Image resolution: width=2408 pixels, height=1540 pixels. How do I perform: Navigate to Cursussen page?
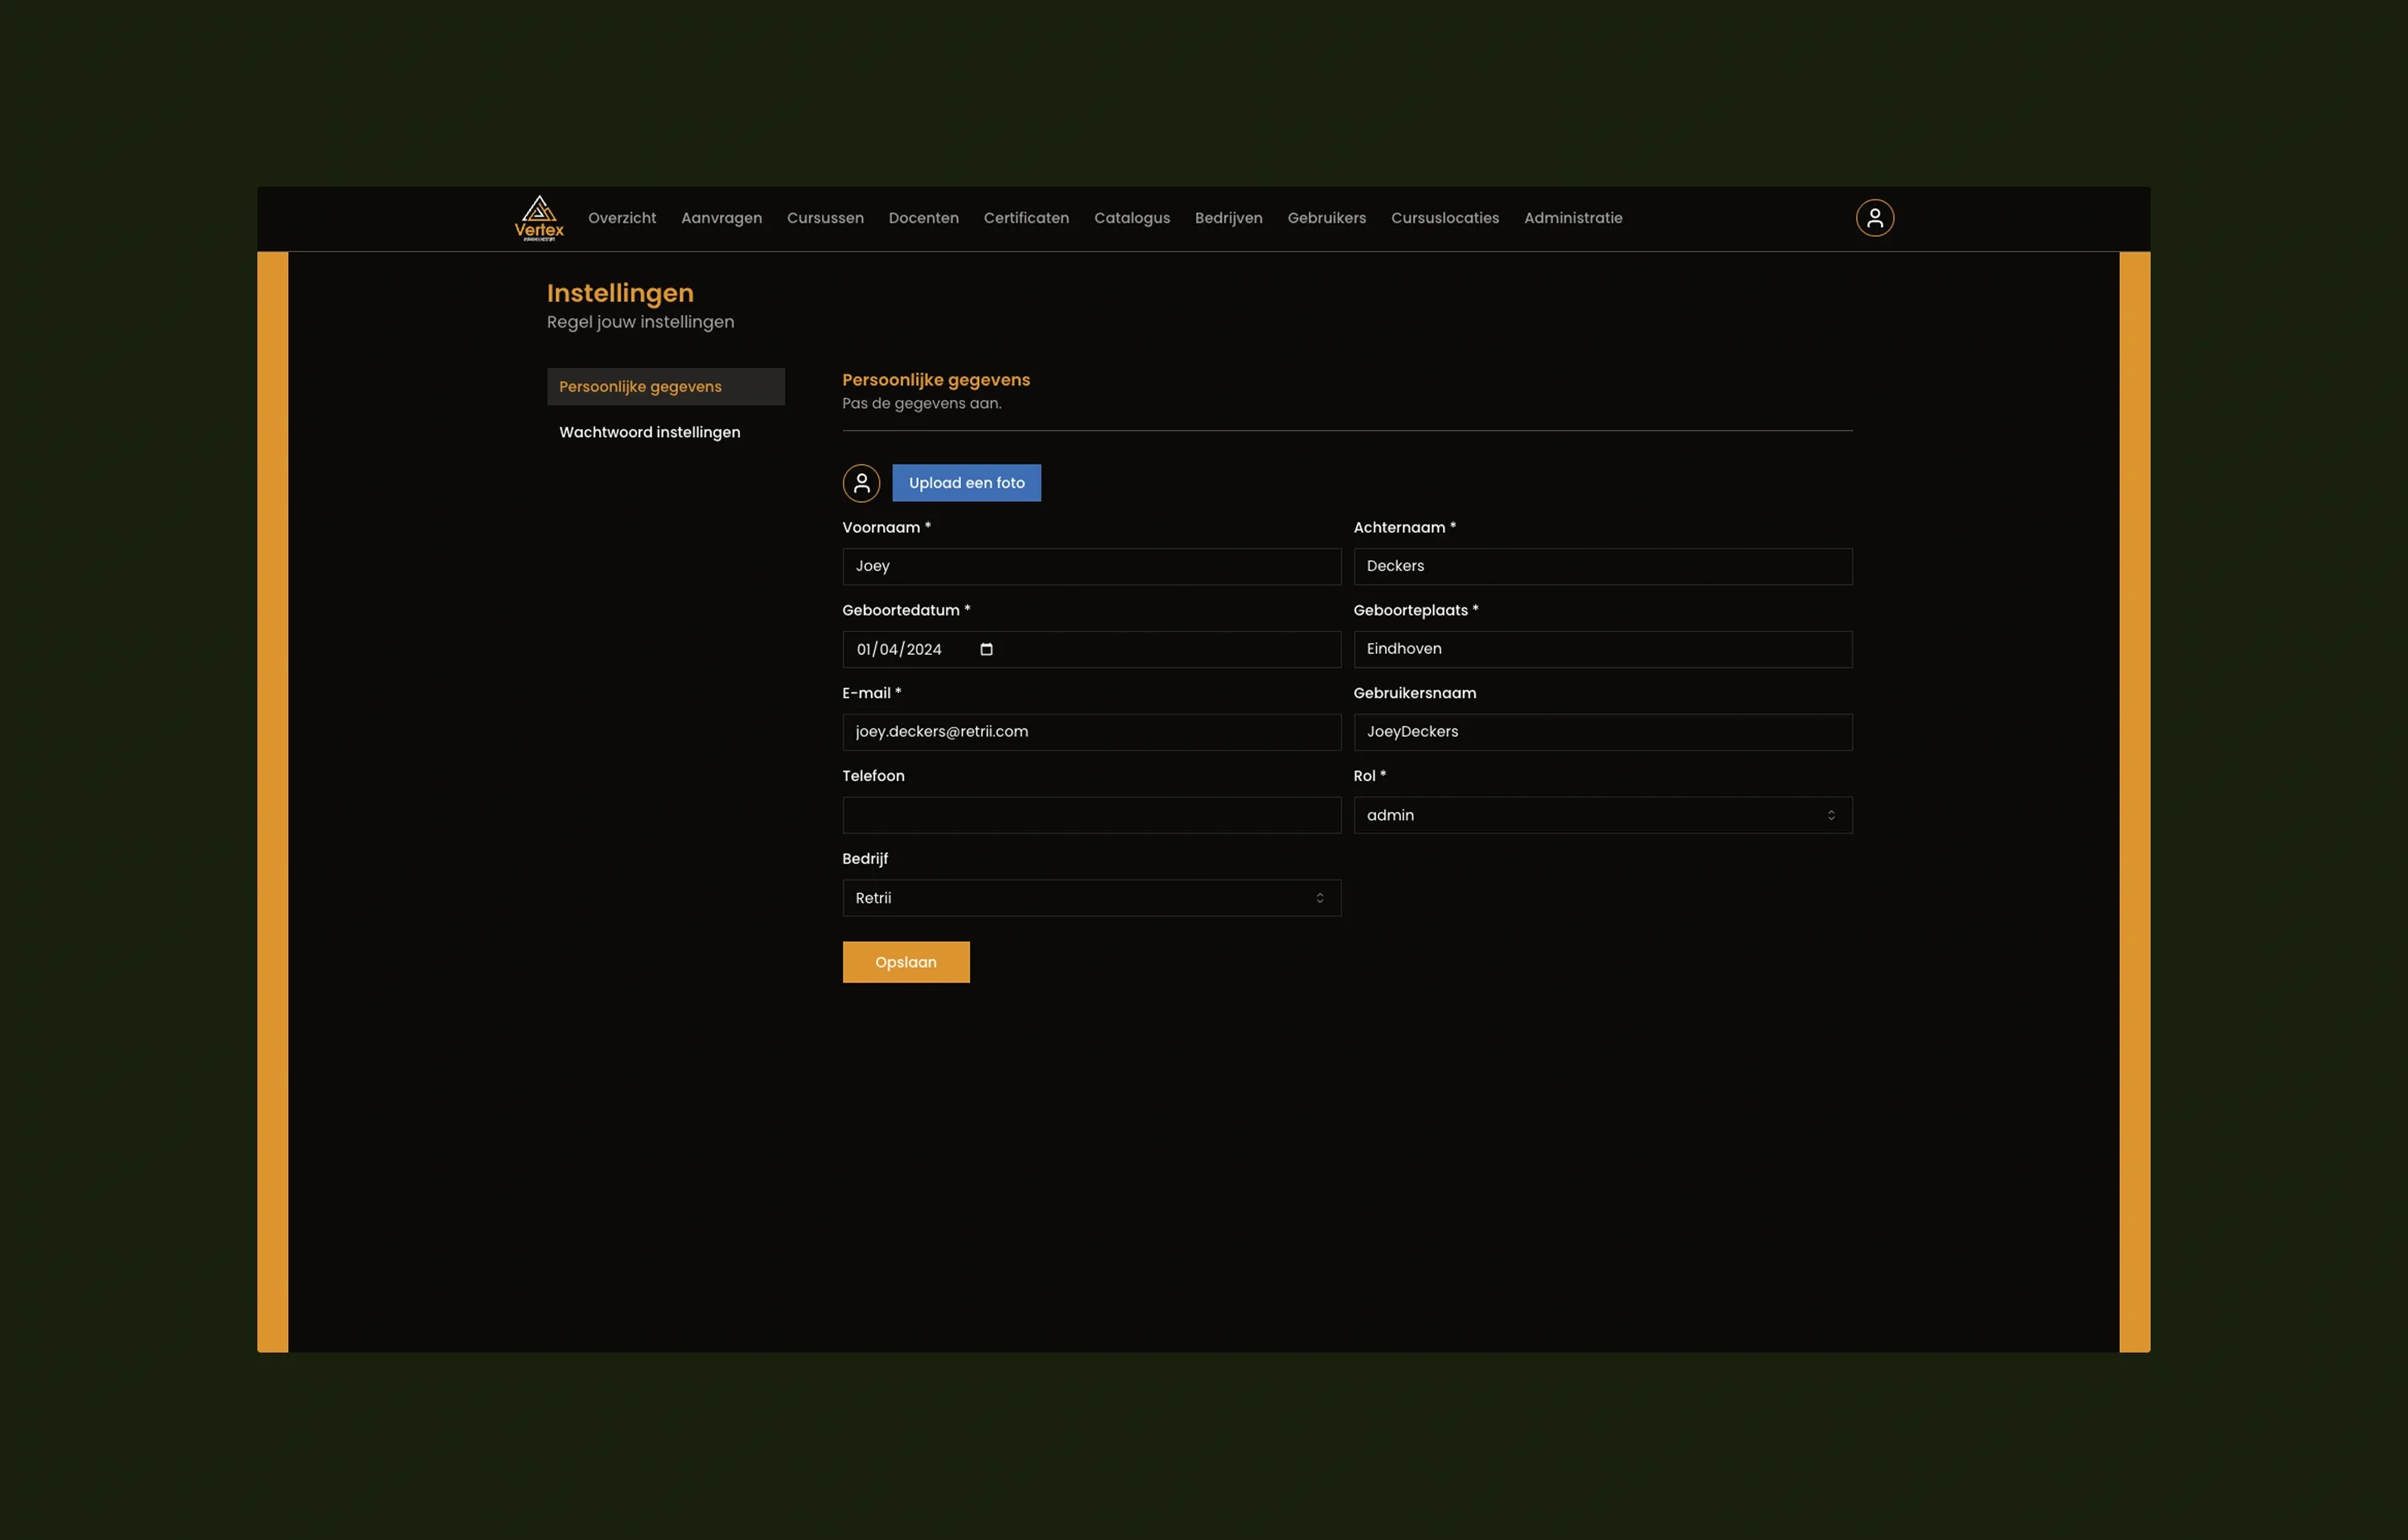(x=825, y=218)
